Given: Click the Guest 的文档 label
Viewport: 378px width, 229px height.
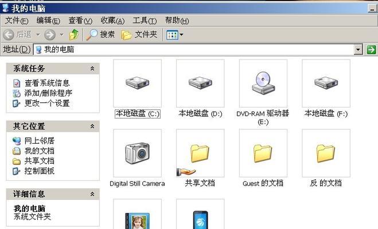Looking at the screenshot, I should 263,183.
